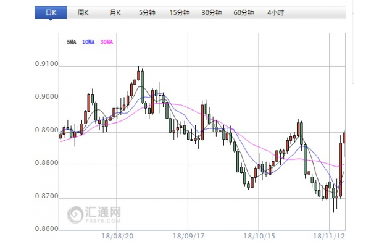Open the 5分钟 chart tab
Image resolution: width=379 pixels, height=247 pixels.
147,12
